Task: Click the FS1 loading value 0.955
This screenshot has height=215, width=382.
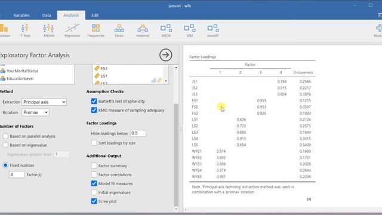Action: (261, 100)
